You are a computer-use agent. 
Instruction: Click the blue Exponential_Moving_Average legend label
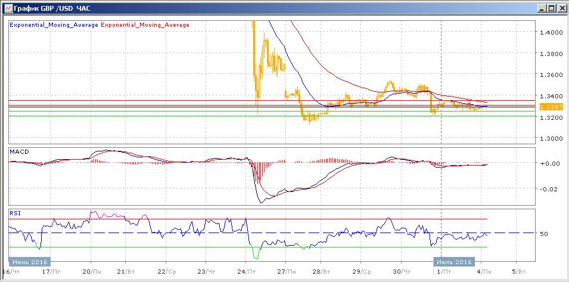54,25
